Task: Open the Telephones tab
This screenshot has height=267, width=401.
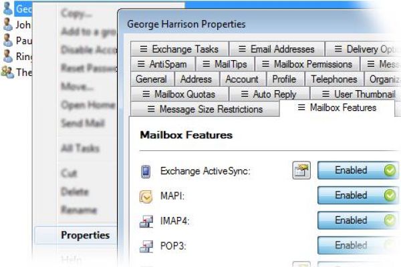Action: pos(334,79)
